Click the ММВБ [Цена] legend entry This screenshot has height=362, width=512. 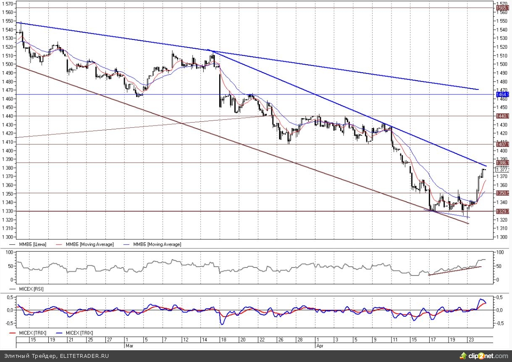click(x=32, y=244)
